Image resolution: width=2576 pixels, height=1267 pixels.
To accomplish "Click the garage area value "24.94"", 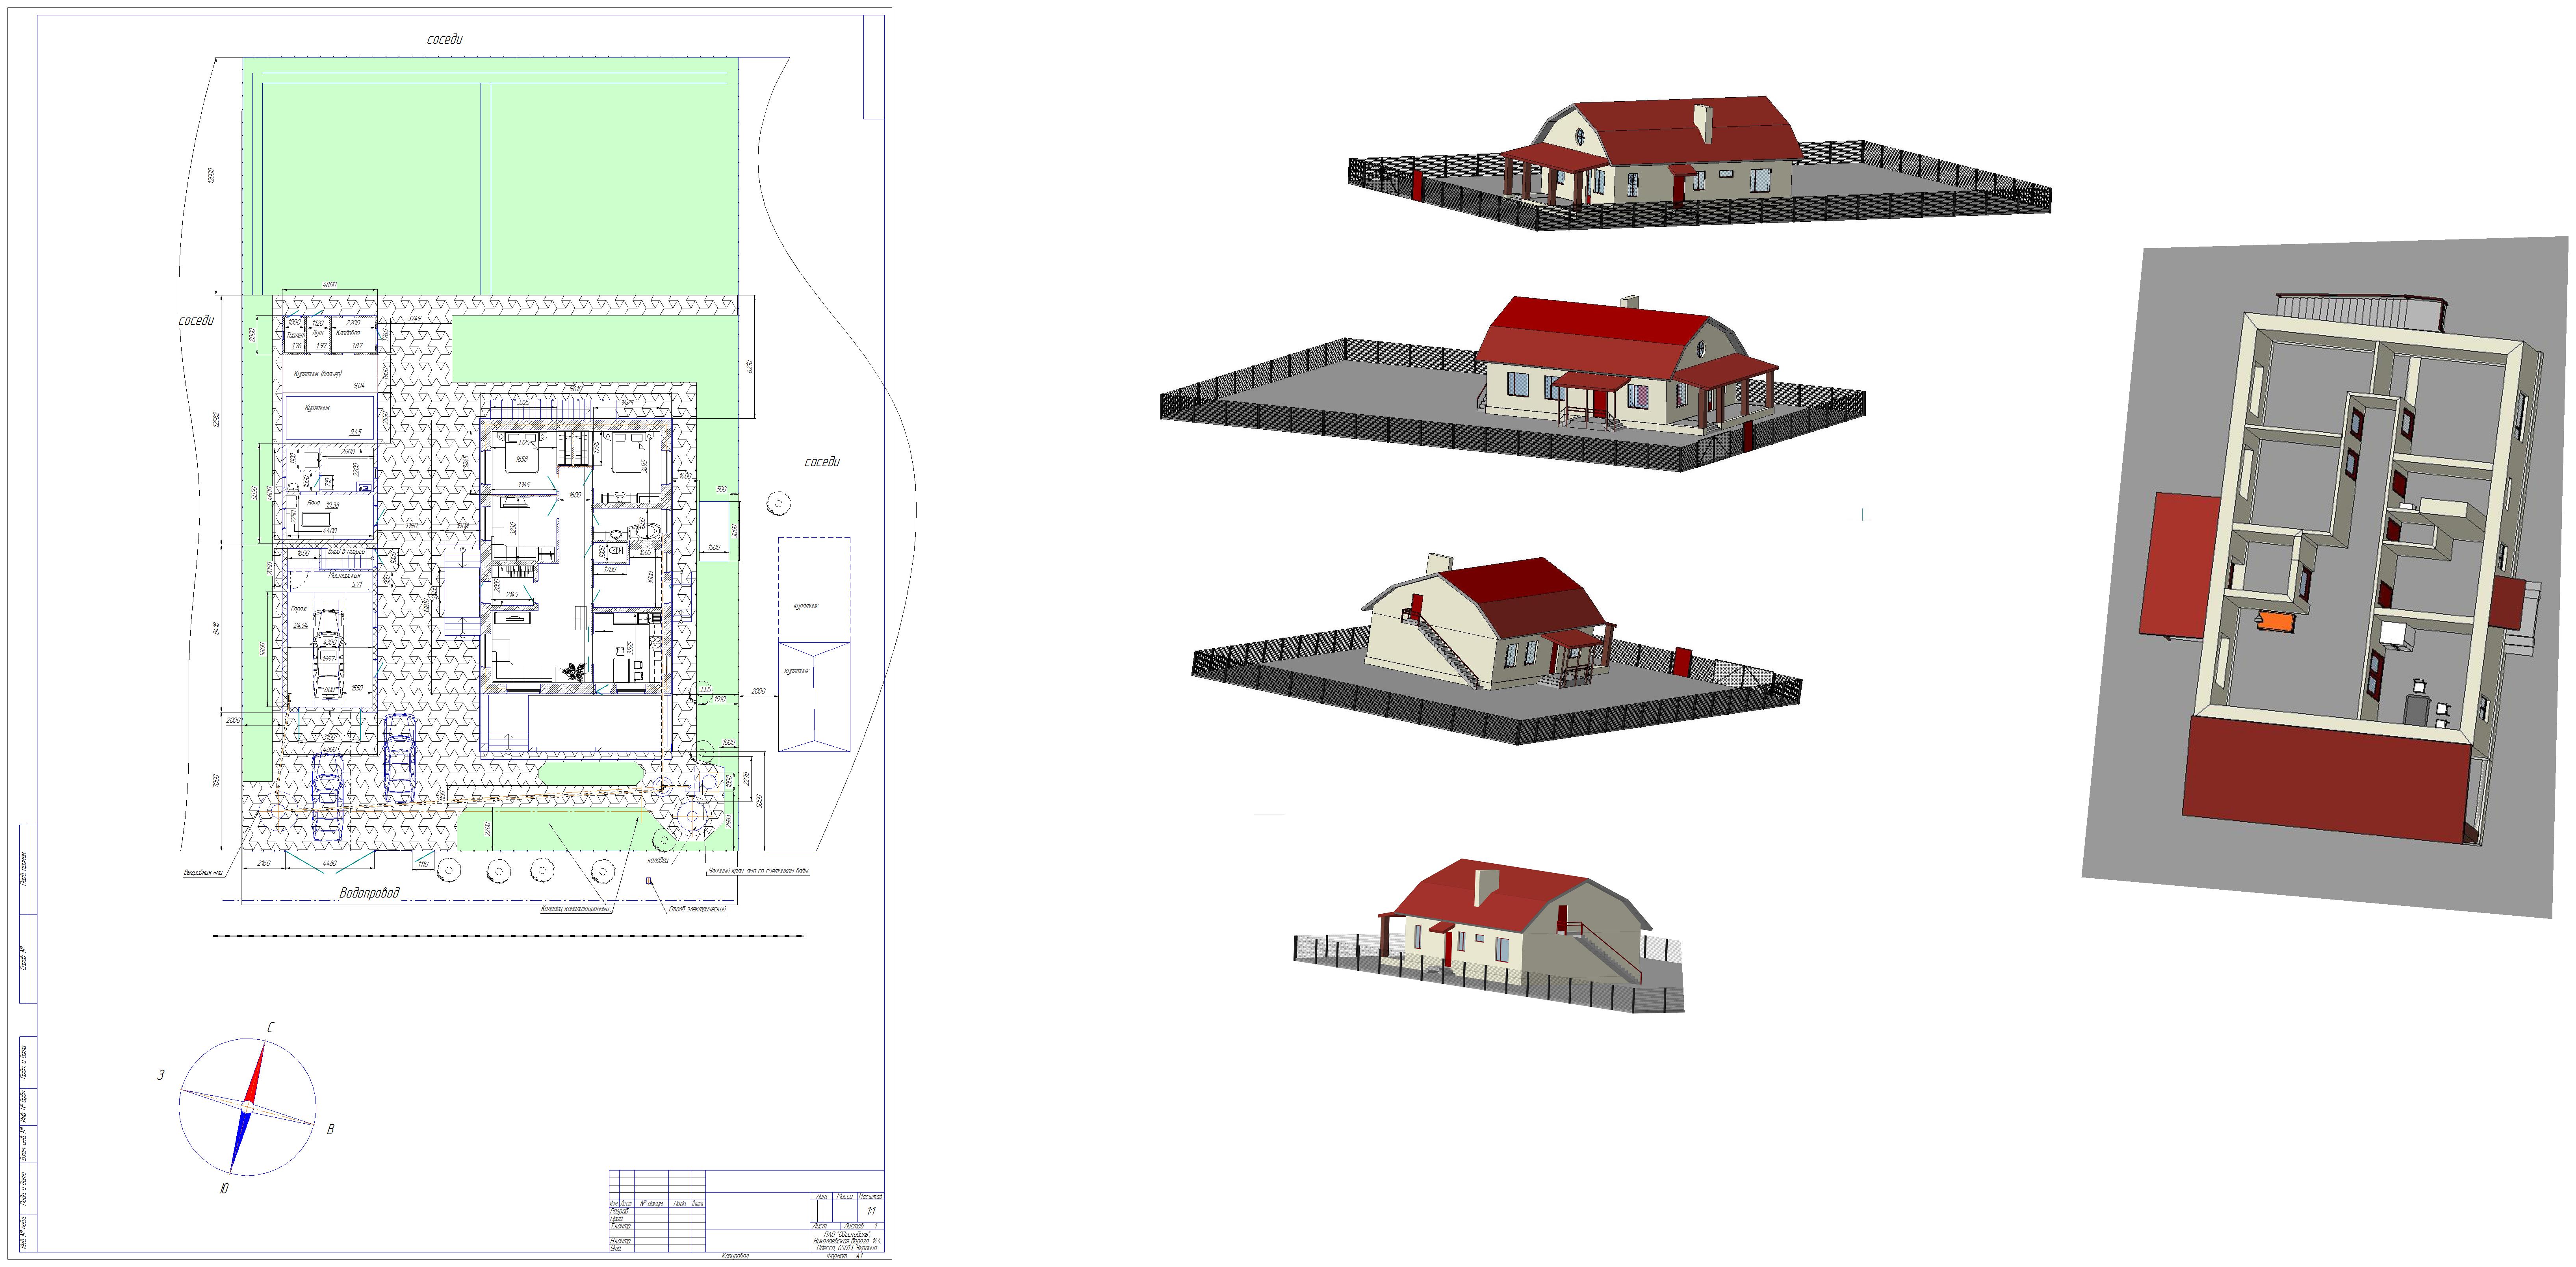I will 301,626.
